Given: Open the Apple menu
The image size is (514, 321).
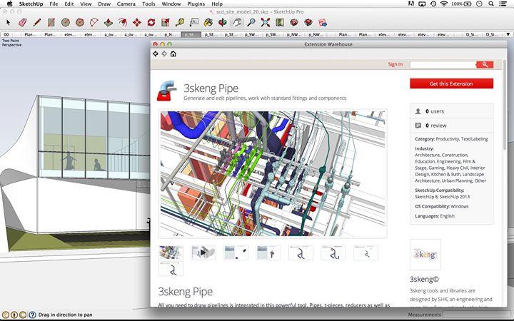Looking at the screenshot, I should pyautogui.click(x=9, y=4).
